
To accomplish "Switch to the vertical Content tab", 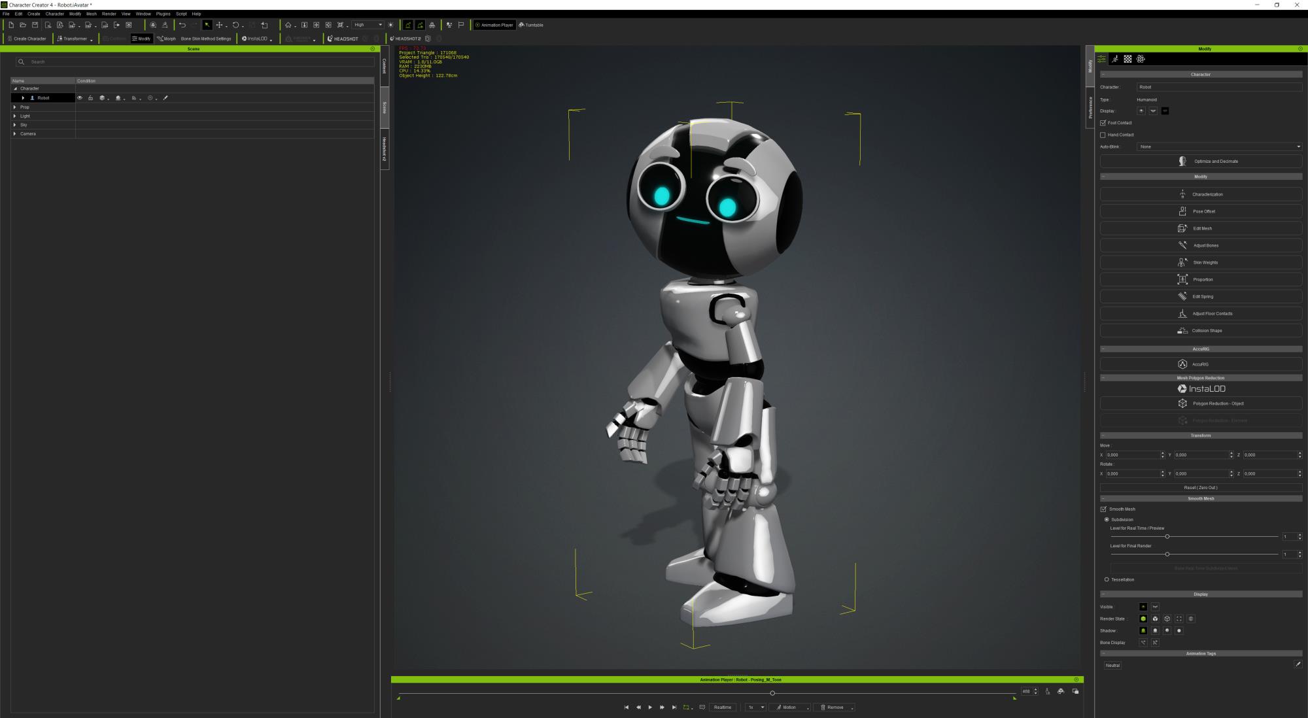I will click(x=385, y=66).
